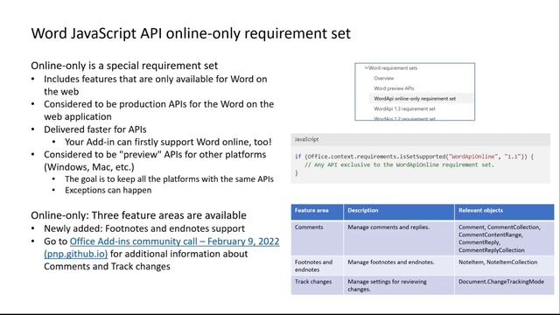Select WordApi online-only requirement set item
The width and height of the screenshot is (560, 315).
coord(415,99)
